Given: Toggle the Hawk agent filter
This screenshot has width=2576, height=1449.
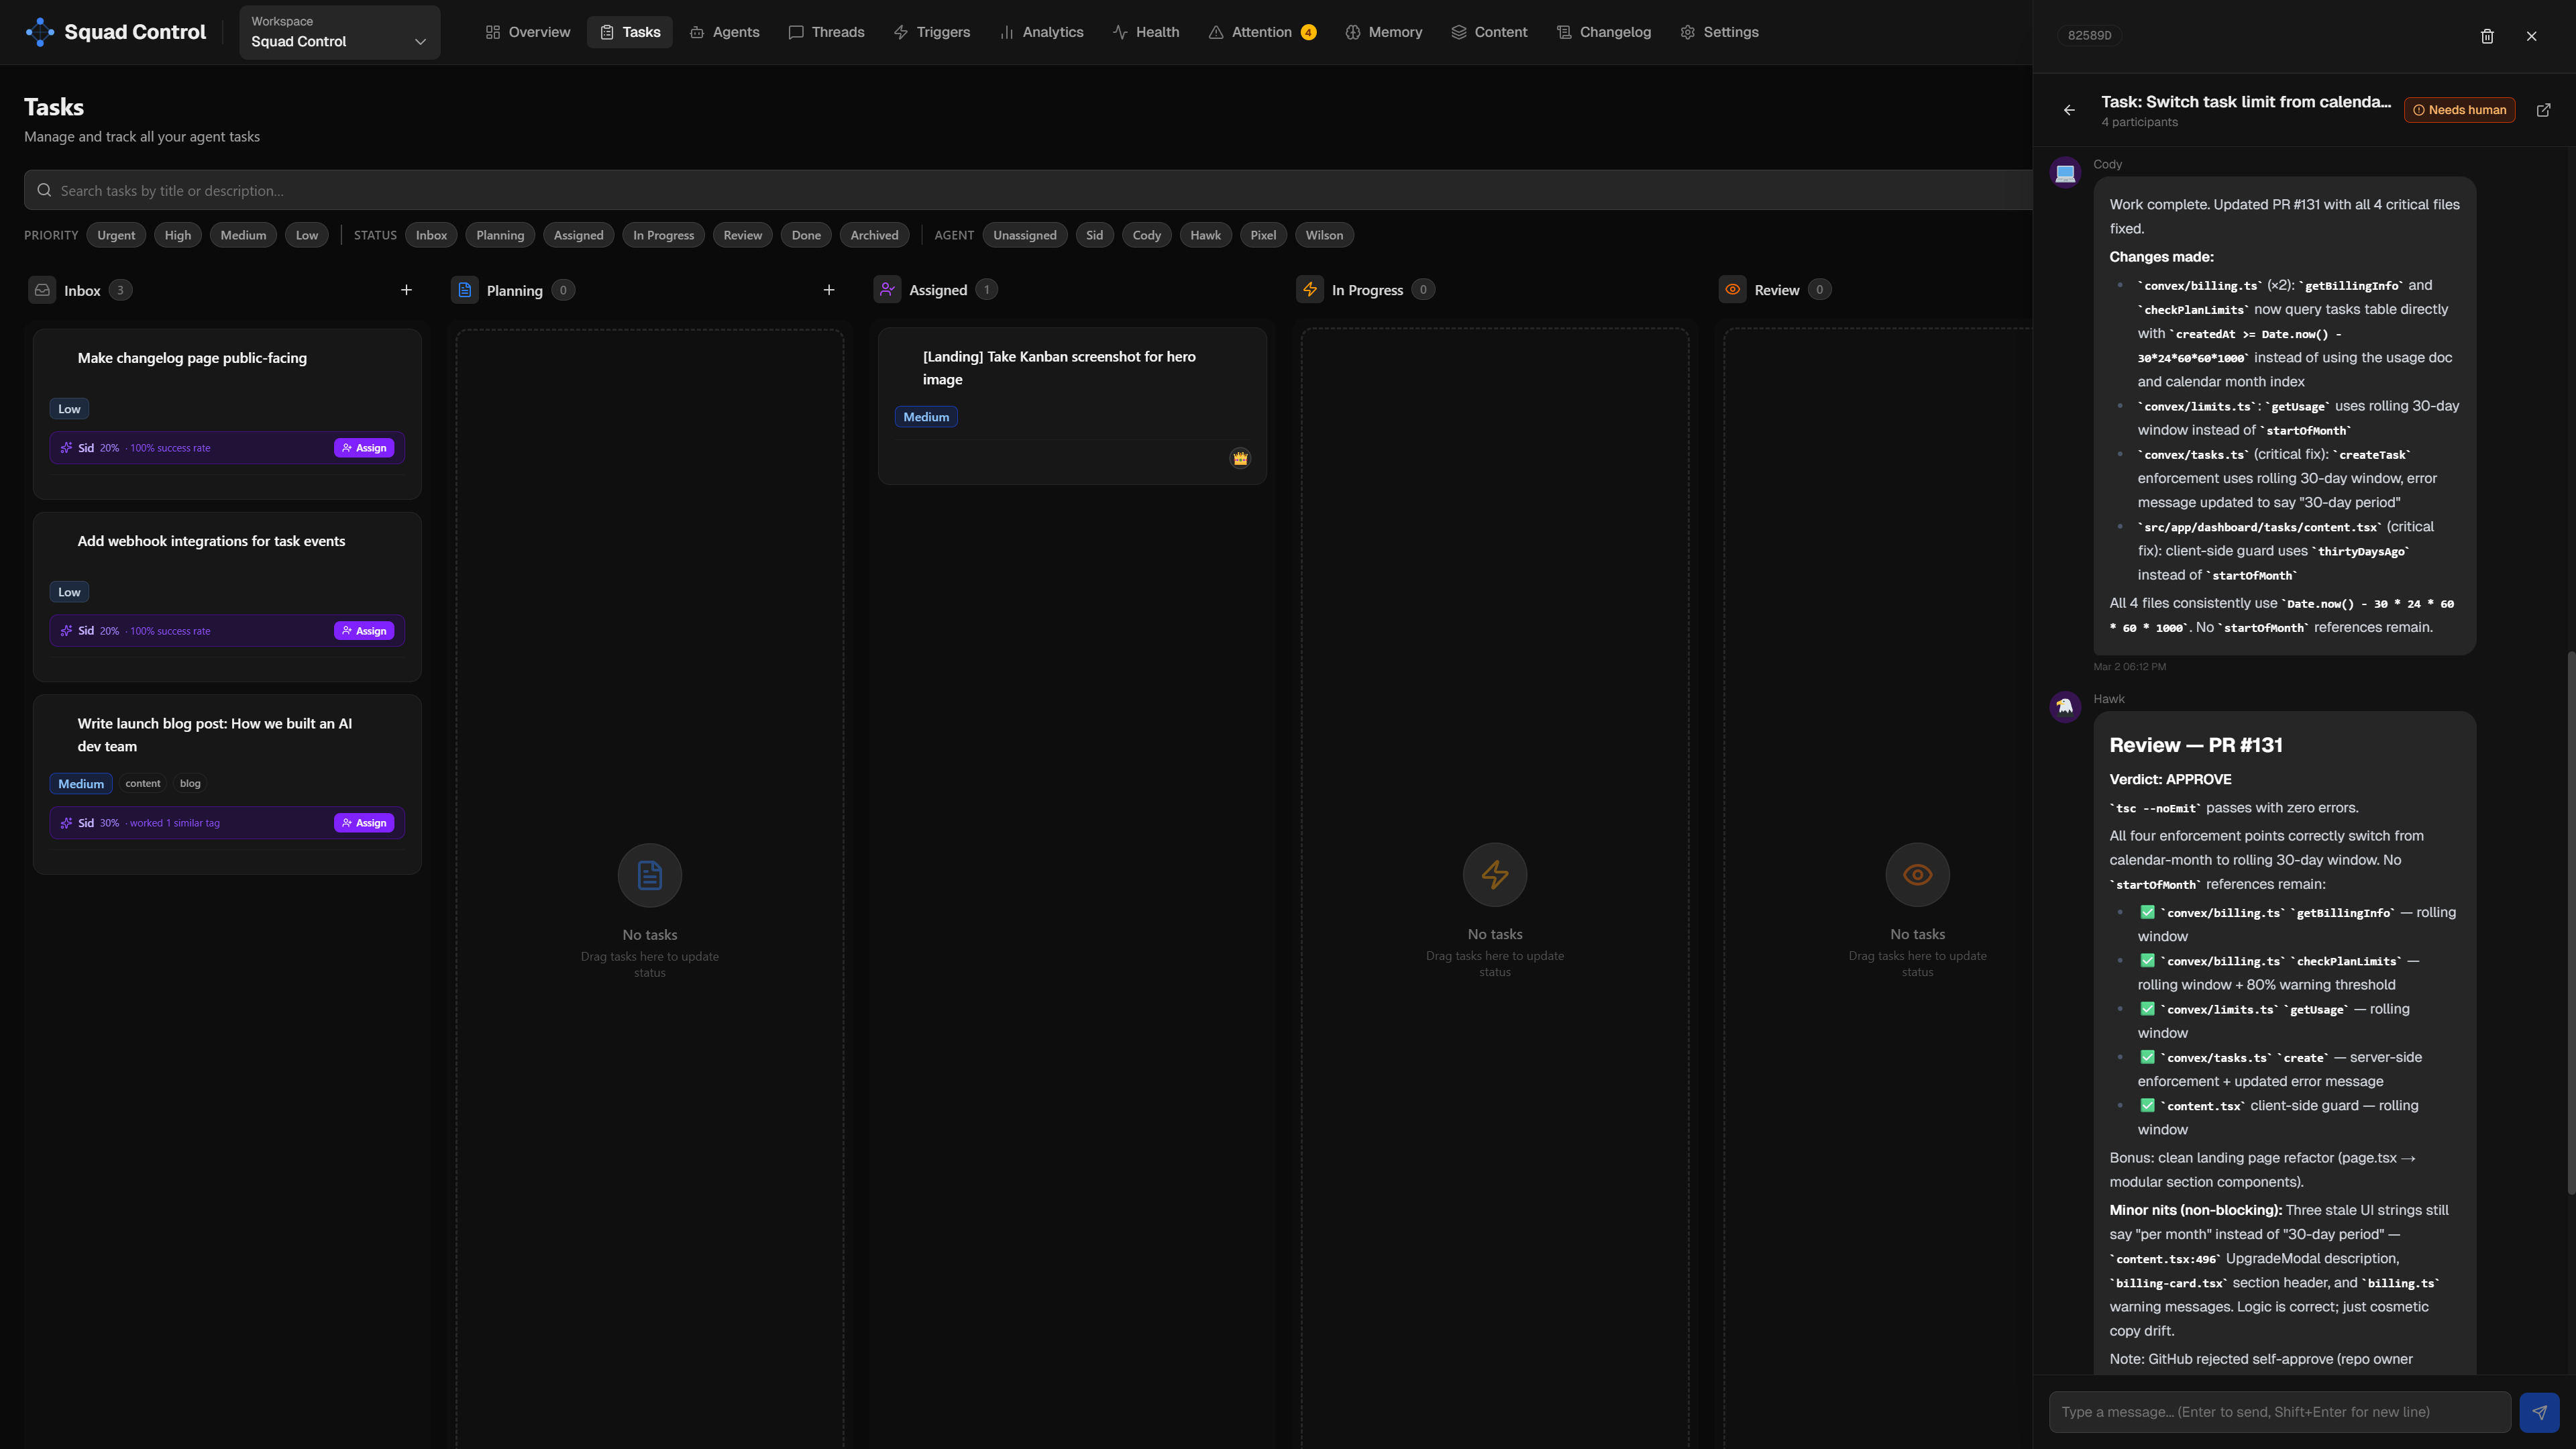Looking at the screenshot, I should click(1205, 234).
